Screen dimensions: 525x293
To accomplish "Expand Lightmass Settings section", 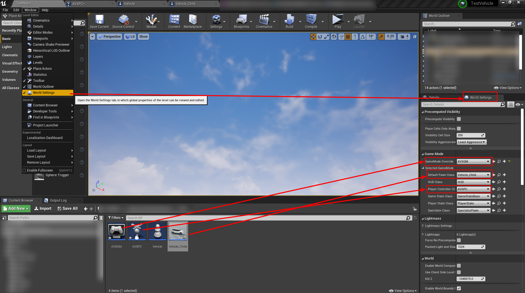I will click(423, 226).
